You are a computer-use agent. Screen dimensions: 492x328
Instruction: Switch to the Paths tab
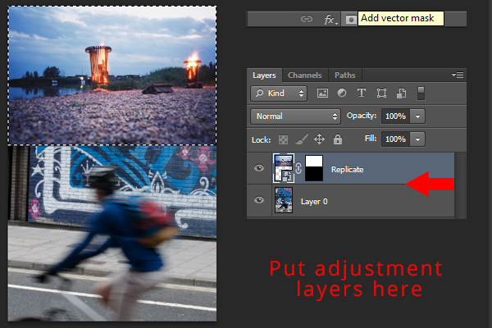(x=345, y=75)
